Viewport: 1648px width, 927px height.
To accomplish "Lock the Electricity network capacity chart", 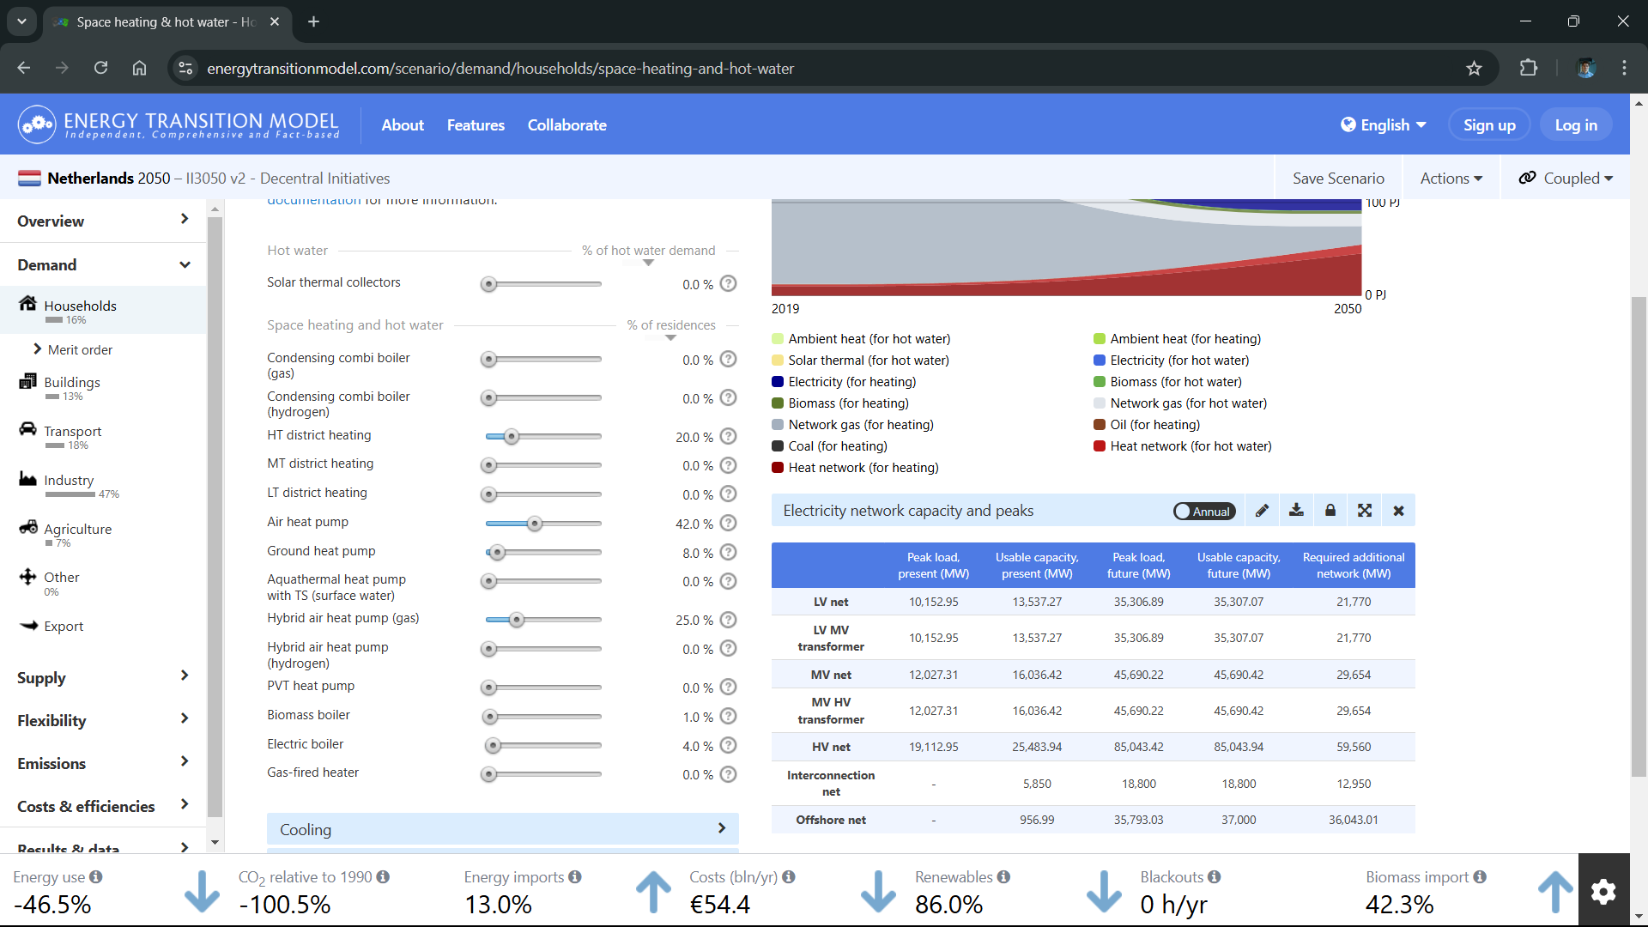I will [x=1330, y=511].
